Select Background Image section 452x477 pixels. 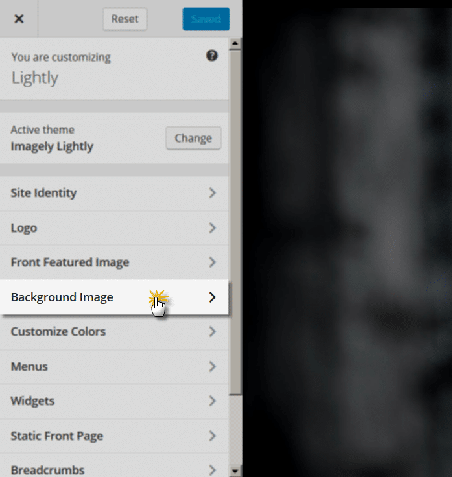pyautogui.click(x=114, y=297)
